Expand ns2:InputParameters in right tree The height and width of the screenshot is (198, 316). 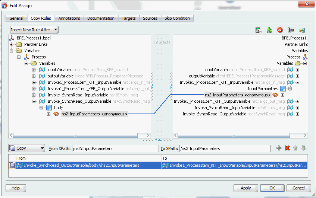coord(282,95)
